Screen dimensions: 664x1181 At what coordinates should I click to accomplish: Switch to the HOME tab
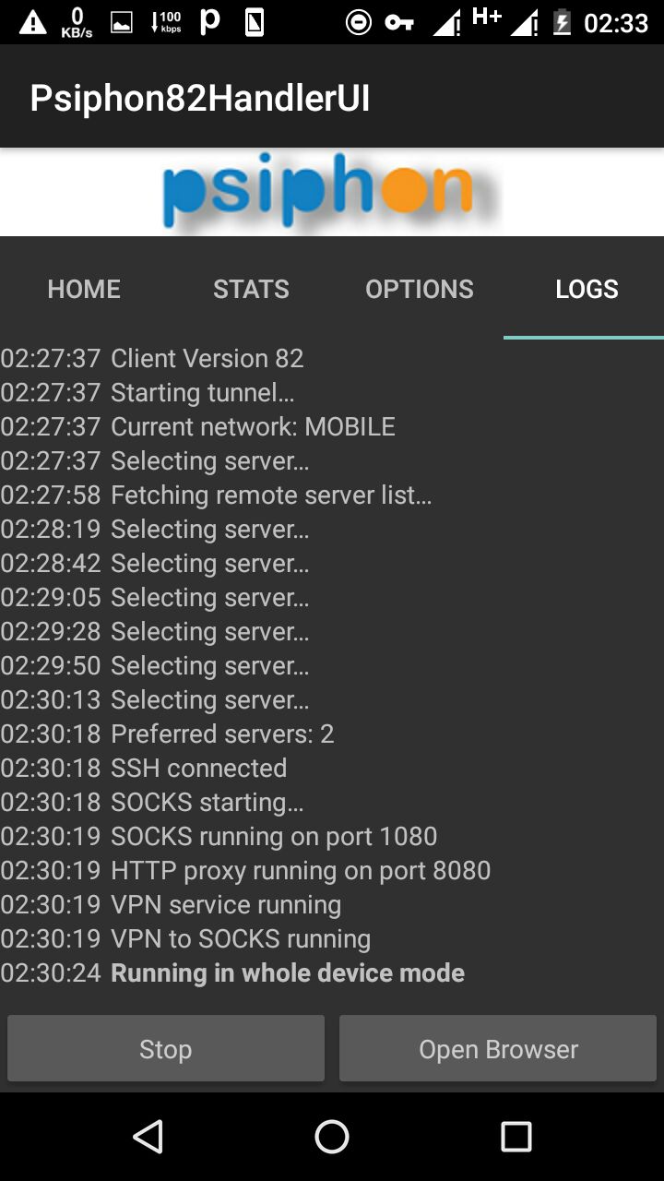click(x=84, y=289)
